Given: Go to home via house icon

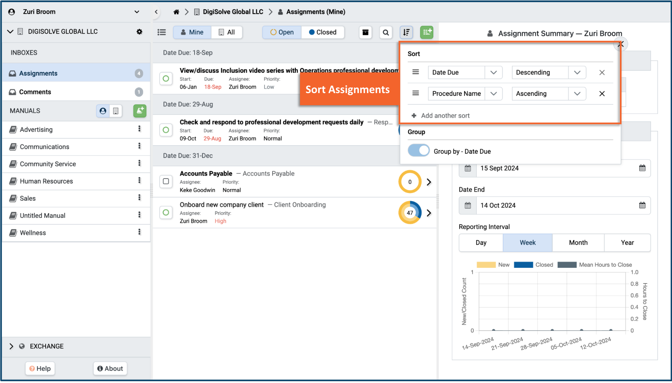Looking at the screenshot, I should [x=176, y=12].
